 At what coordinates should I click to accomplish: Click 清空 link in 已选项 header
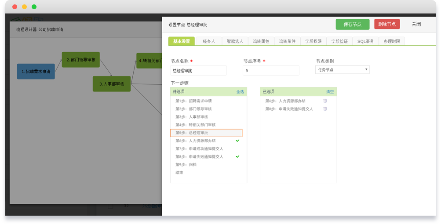coord(330,92)
